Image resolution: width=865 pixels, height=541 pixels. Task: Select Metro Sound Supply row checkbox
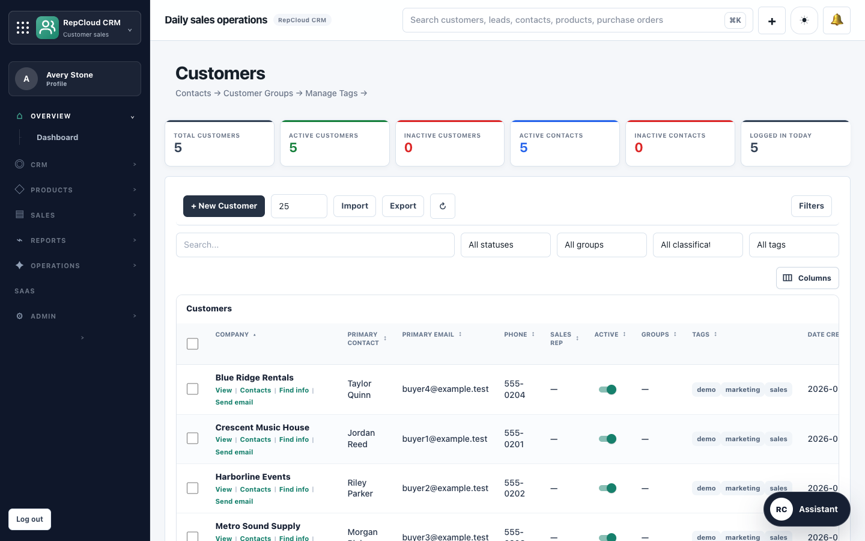pos(192,536)
